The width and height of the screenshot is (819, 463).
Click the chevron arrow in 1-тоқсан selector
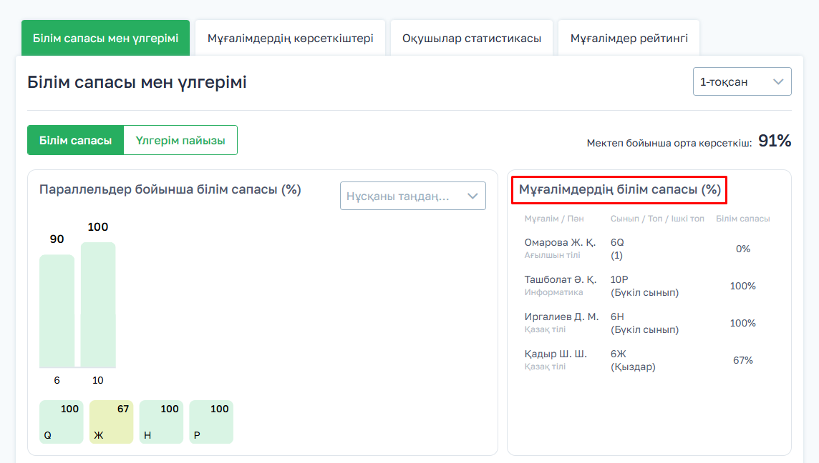pyautogui.click(x=778, y=81)
